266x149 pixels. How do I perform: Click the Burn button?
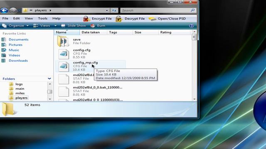pyautogui.click(x=98, y=26)
